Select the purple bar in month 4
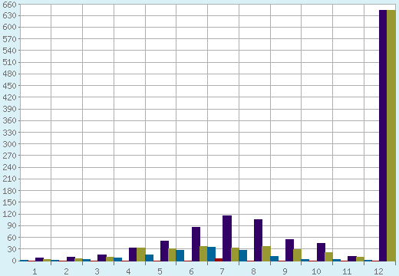The height and width of the screenshot is (276, 399). (133, 255)
